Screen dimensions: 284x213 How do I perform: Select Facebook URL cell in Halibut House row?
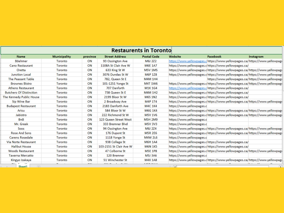[x=228, y=147]
